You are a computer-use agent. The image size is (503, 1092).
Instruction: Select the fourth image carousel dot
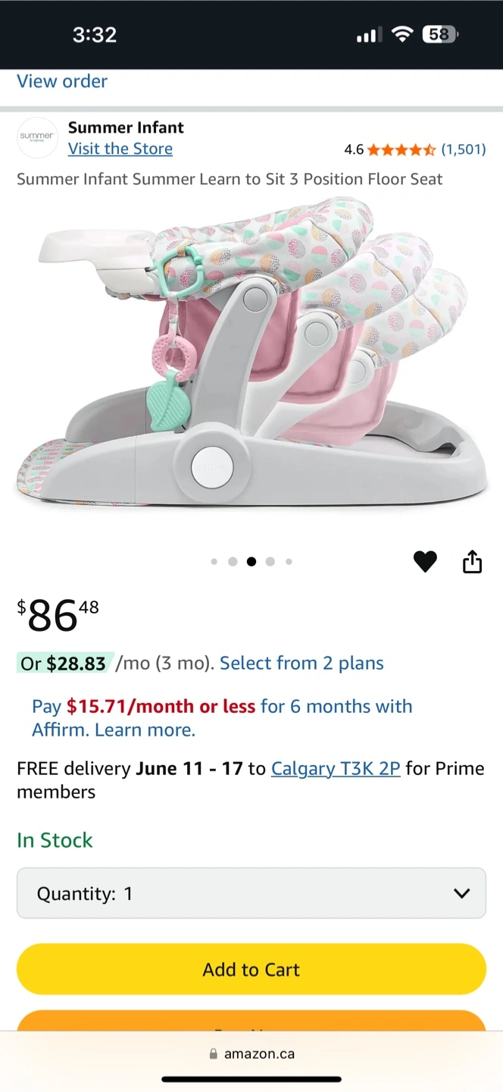[270, 562]
